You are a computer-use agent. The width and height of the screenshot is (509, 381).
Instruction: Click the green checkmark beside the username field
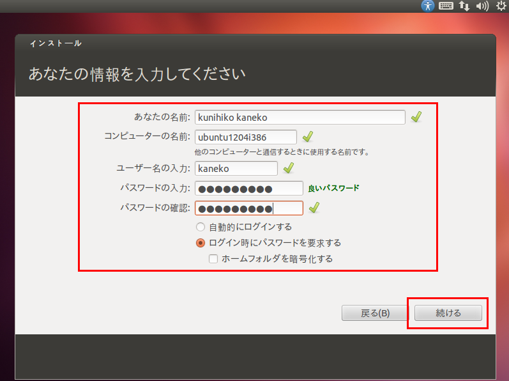[x=289, y=167]
